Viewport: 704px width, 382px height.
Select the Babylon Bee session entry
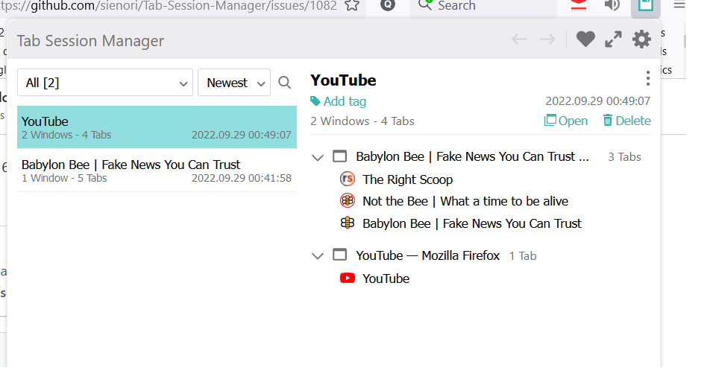tap(157, 171)
